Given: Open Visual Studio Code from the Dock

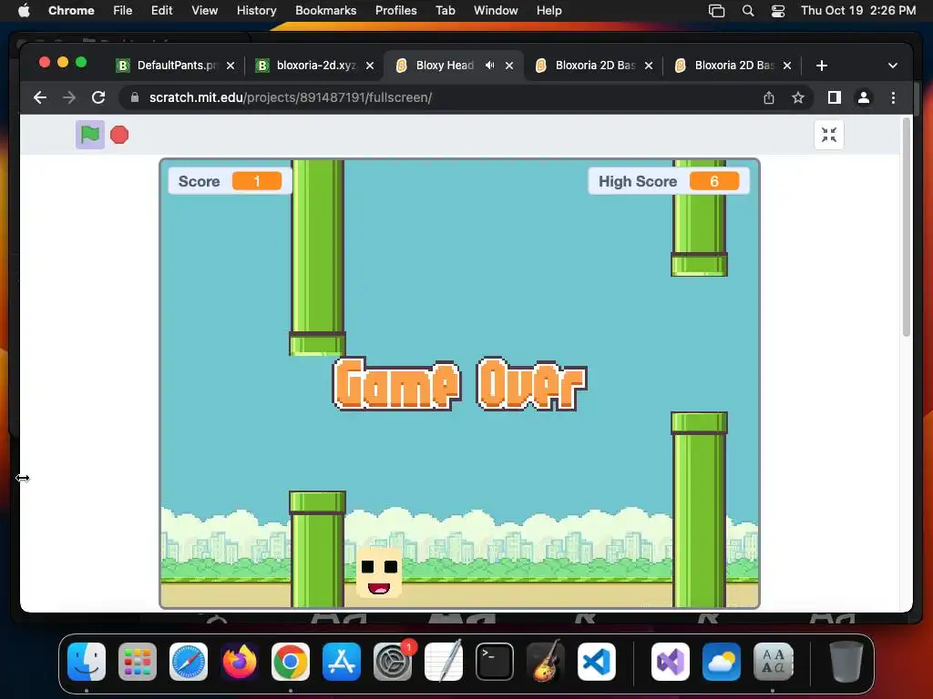Looking at the screenshot, I should (x=597, y=662).
